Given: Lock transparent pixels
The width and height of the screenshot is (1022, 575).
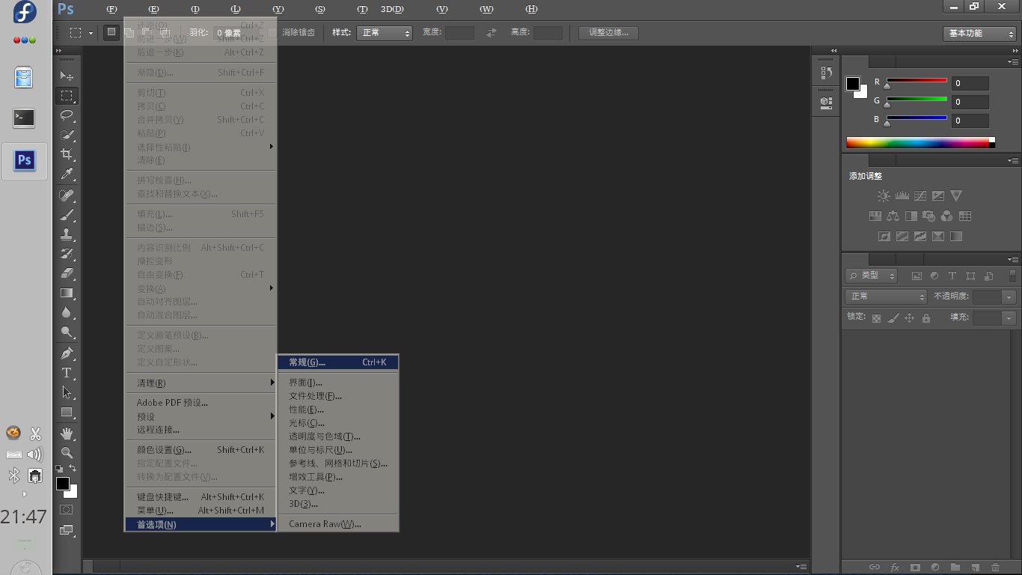Looking at the screenshot, I should 877,318.
